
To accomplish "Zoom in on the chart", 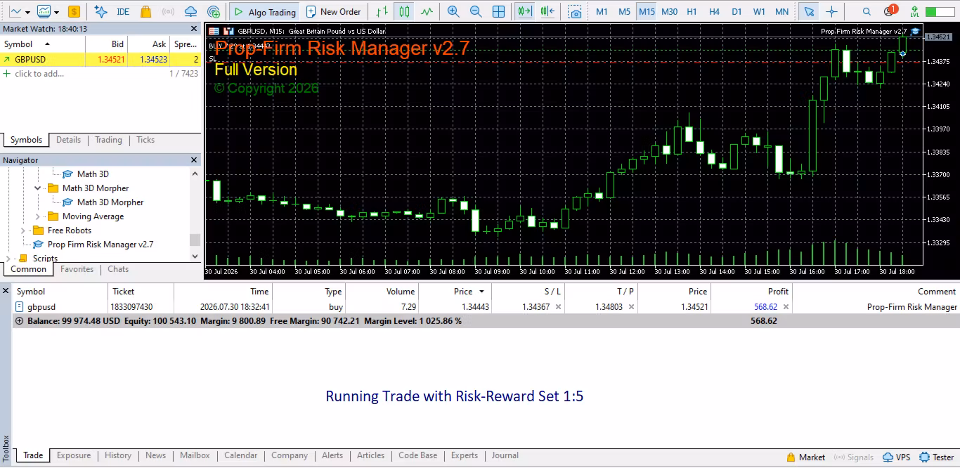I will click(x=453, y=12).
